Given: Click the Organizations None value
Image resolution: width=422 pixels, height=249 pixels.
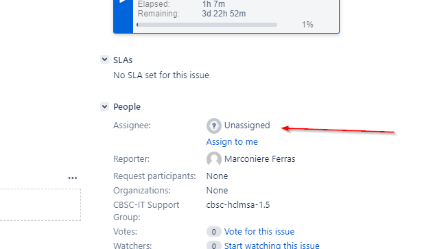Looking at the screenshot, I should click(x=217, y=191).
